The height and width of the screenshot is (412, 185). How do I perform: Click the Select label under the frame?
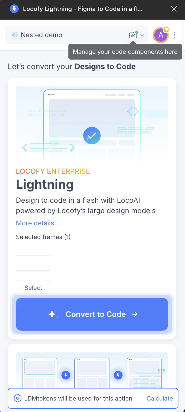tap(33, 288)
